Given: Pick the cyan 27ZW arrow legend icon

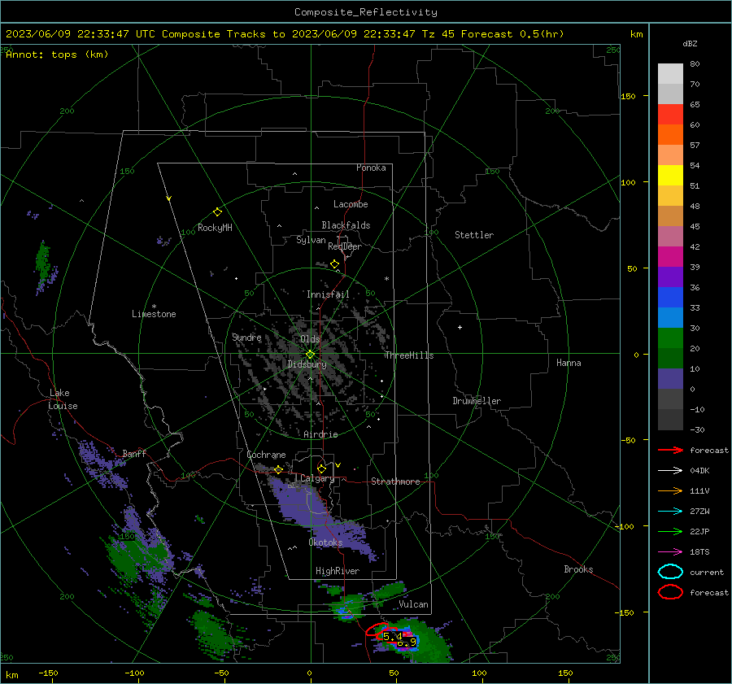Looking at the screenshot, I should tap(670, 512).
